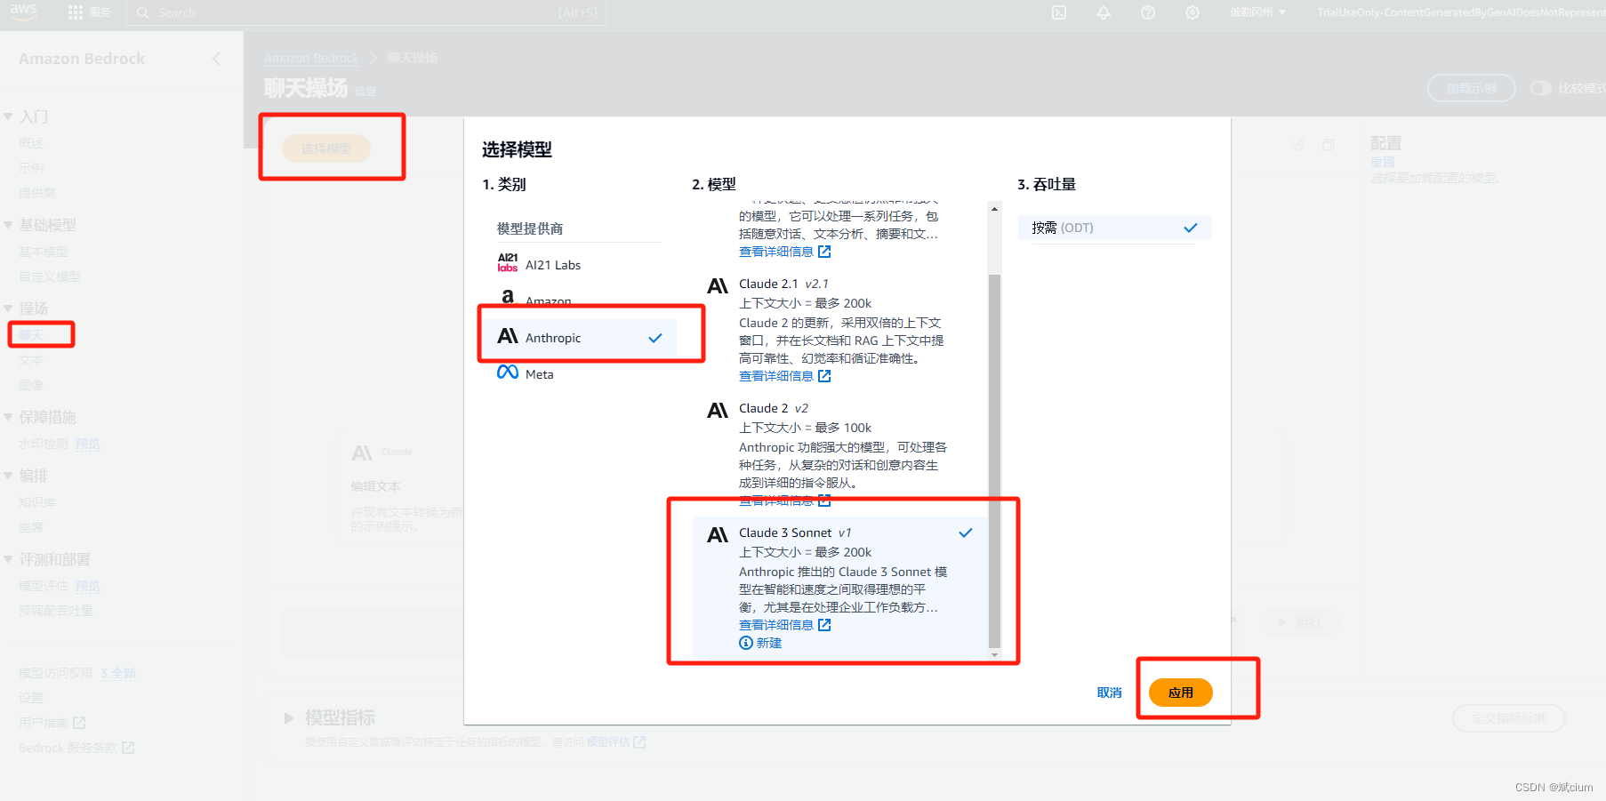Screen dimensions: 1606x801
Task: Open external-link icon under Claude 2.1 details
Action: click(x=824, y=376)
